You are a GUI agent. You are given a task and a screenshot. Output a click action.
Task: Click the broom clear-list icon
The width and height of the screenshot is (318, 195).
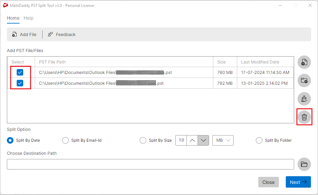[304, 98]
